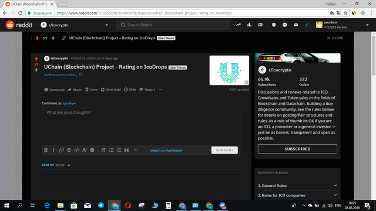Image resolution: width=376 pixels, height=211 pixels.
Task: Hide the UChain post
Action: tap(130, 90)
